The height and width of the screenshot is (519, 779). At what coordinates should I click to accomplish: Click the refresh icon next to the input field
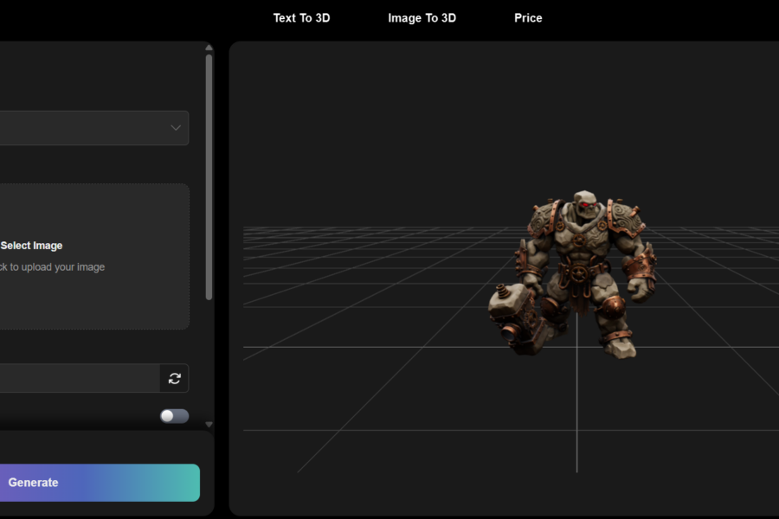[174, 379]
